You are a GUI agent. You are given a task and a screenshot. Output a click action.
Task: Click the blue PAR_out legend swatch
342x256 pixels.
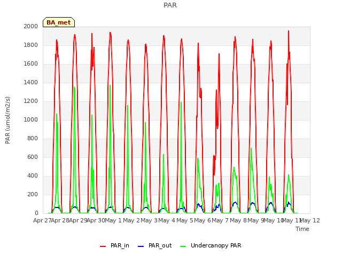[141, 246]
